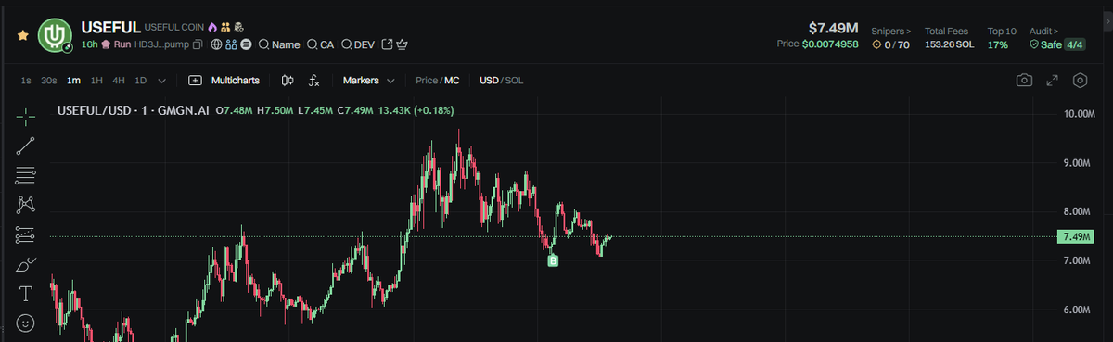Click the round gray social icon
1113x342 pixels.
[246, 44]
